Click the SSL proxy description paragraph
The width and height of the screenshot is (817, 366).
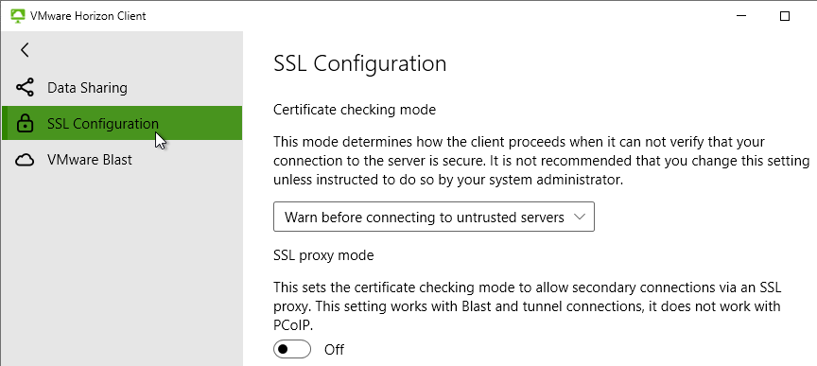coord(528,306)
